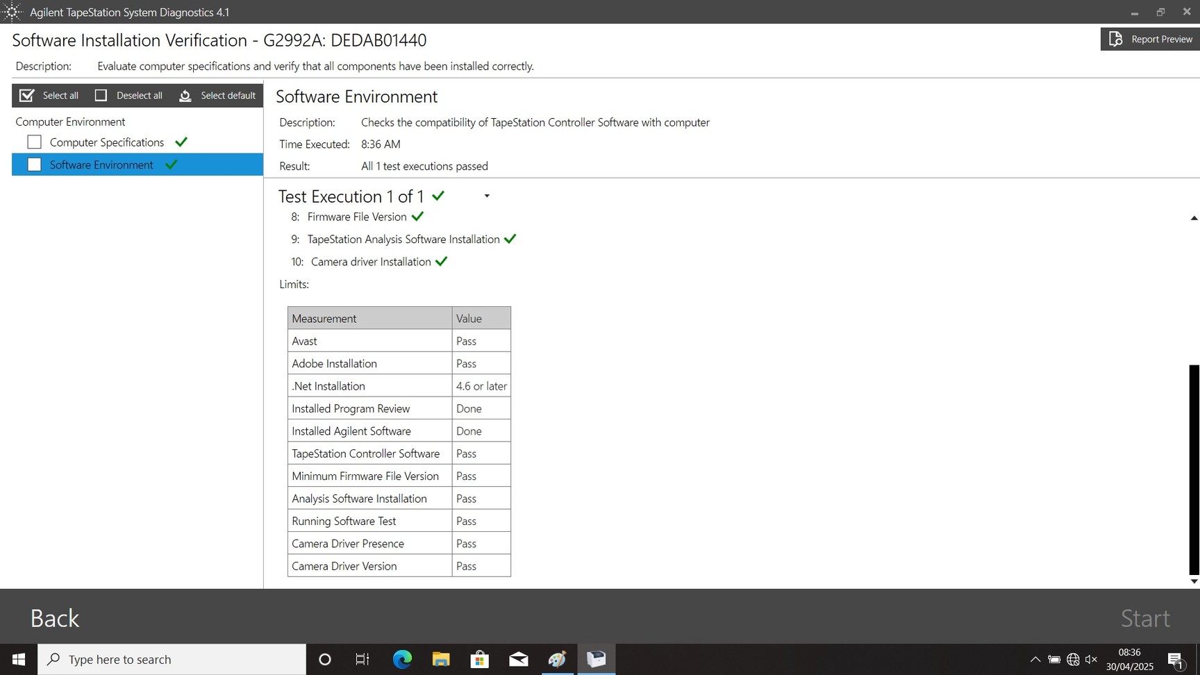1200x675 pixels.
Task: Click the Select all icon
Action: [x=27, y=95]
